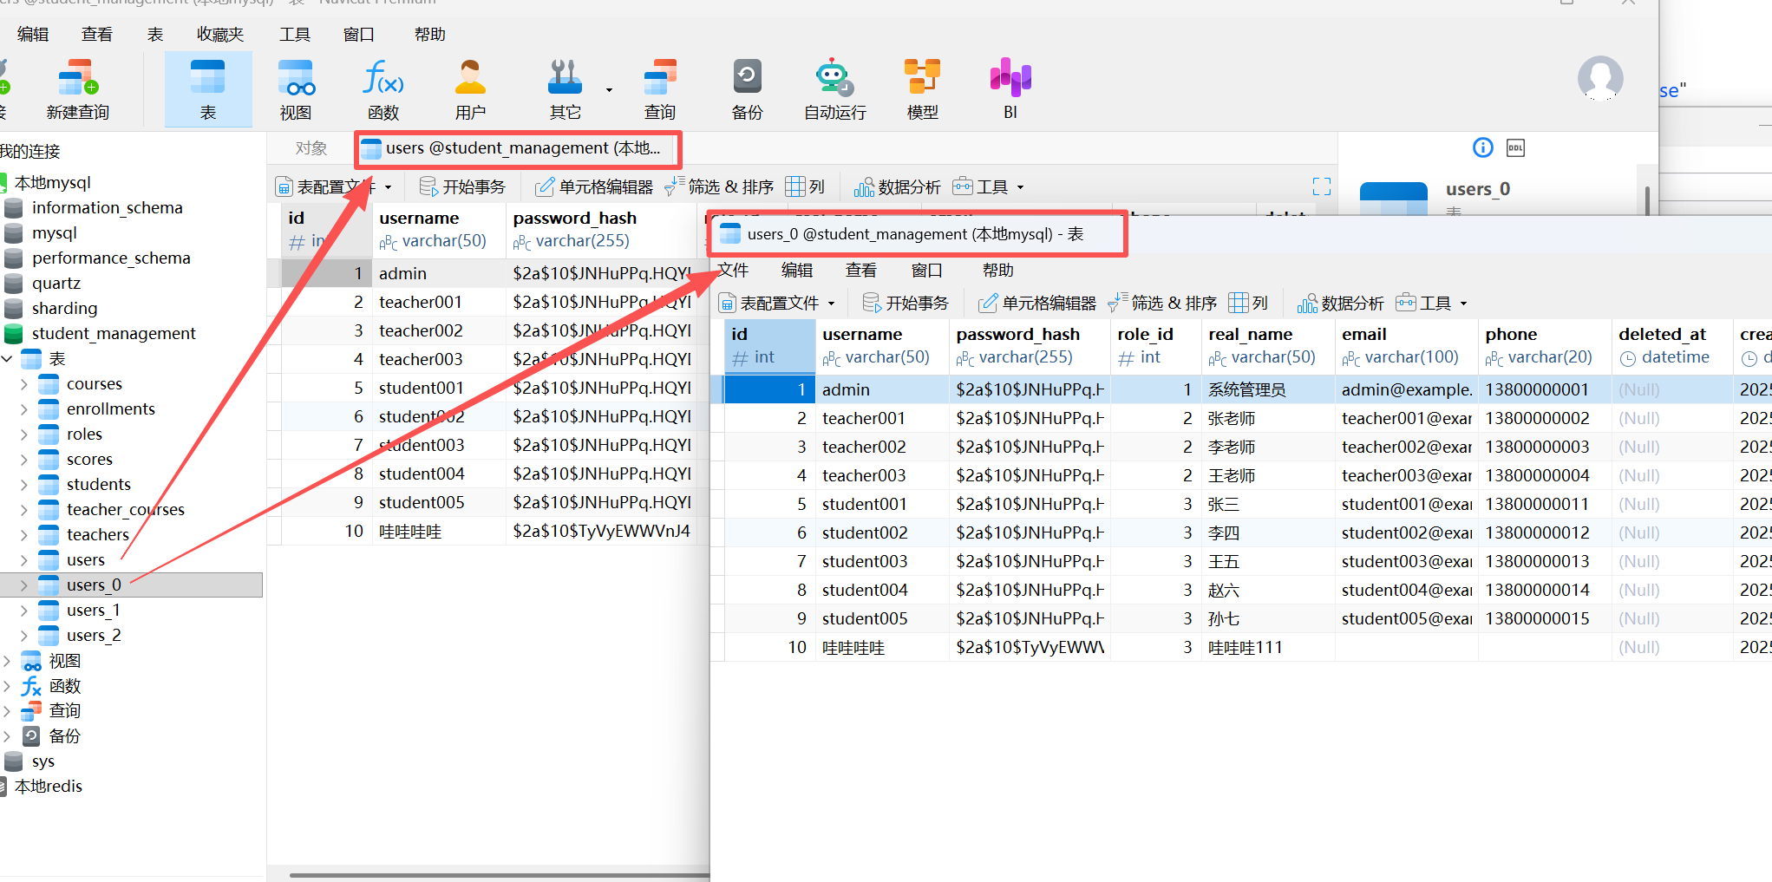Click the user avatar profile icon
The height and width of the screenshot is (882, 1772).
[1600, 78]
